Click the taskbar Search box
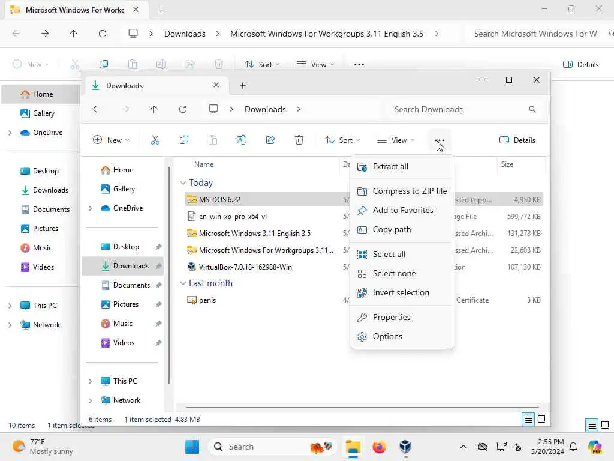The height and width of the screenshot is (461, 614). click(273, 447)
